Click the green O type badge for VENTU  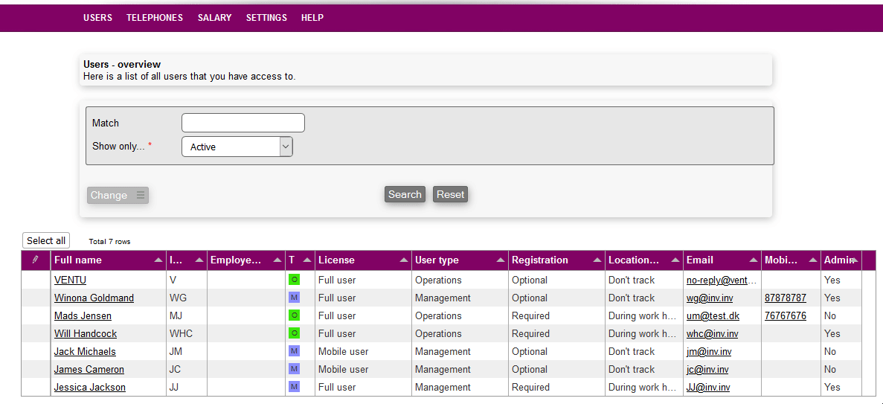(294, 280)
